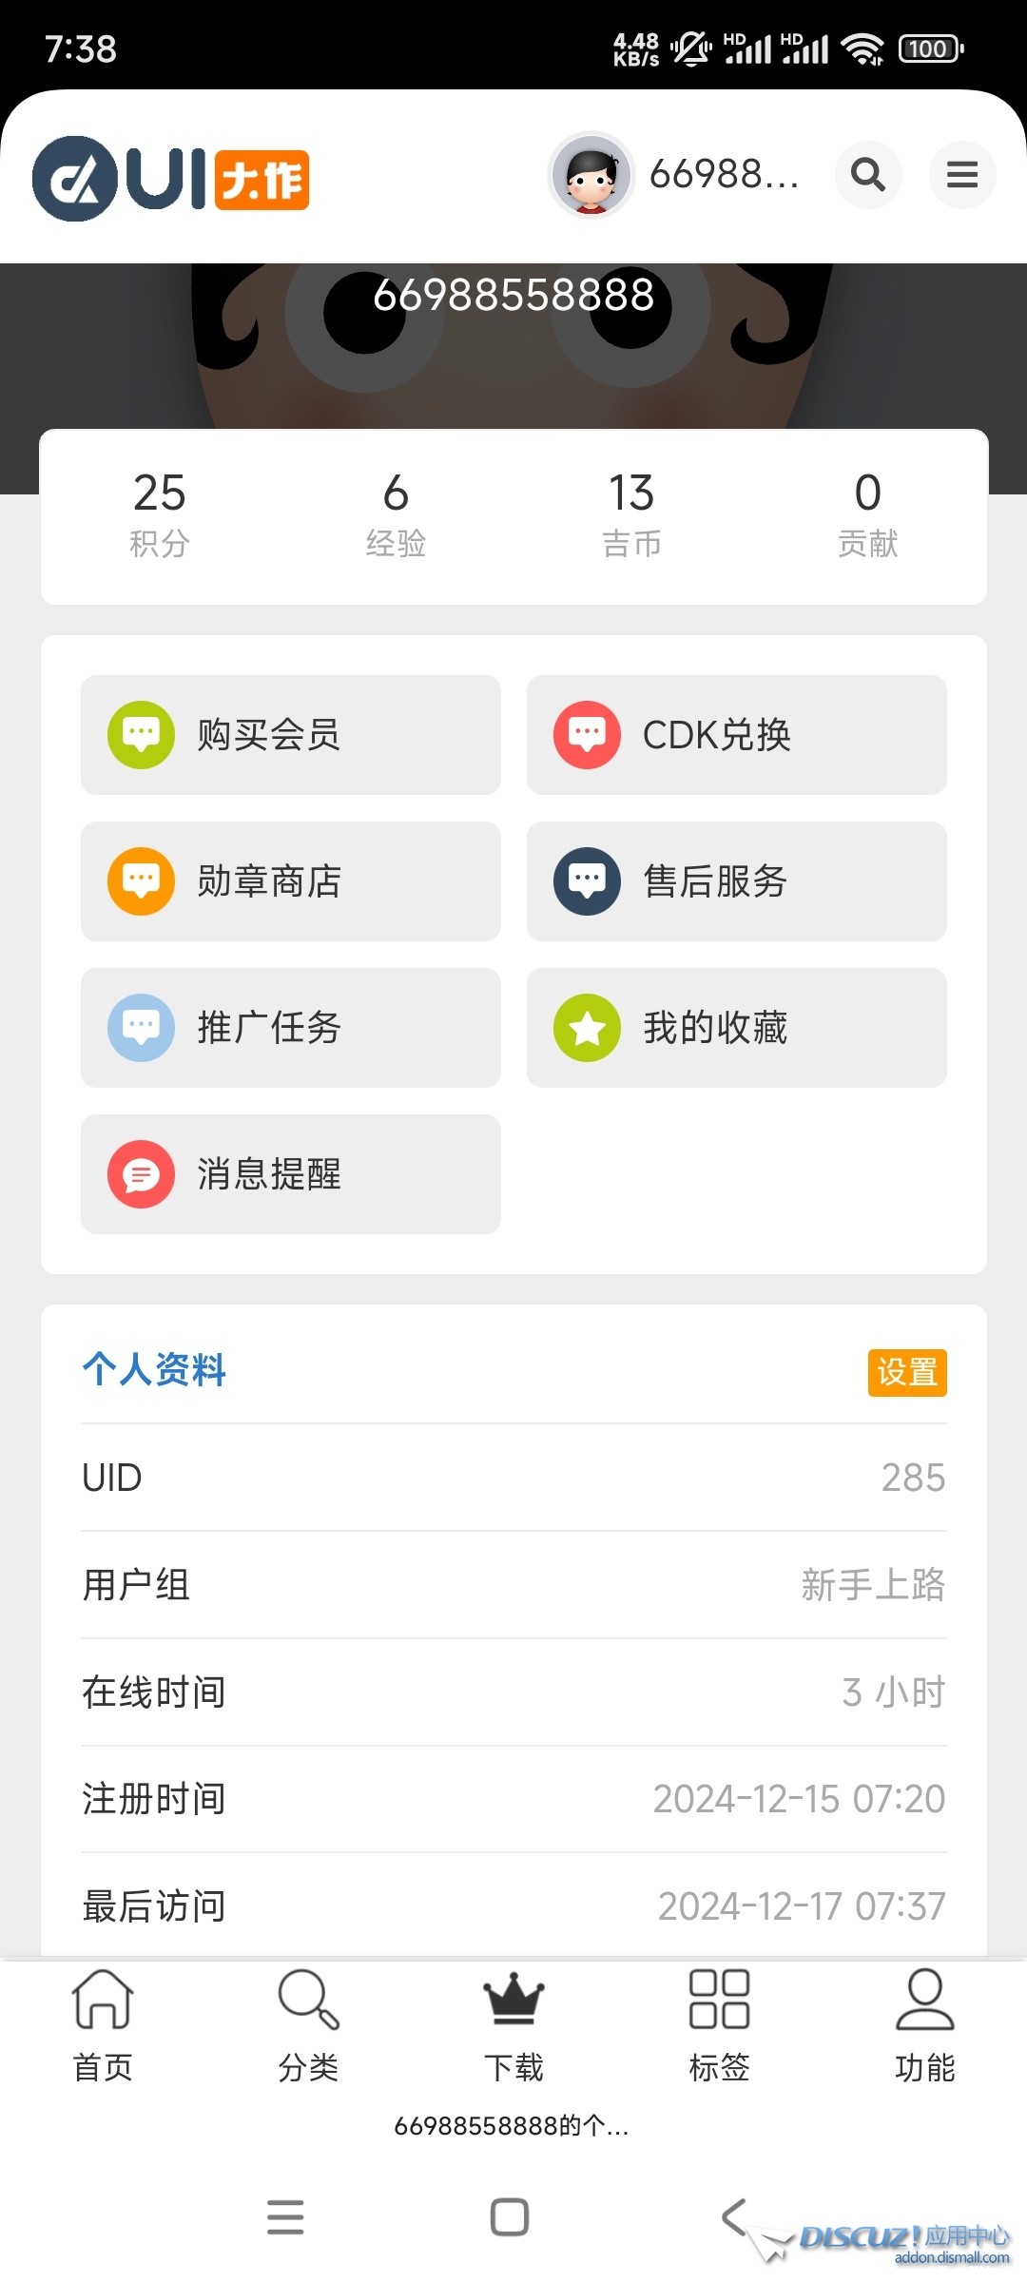
Task: Open the hamburger menu in header
Action: 961,175
